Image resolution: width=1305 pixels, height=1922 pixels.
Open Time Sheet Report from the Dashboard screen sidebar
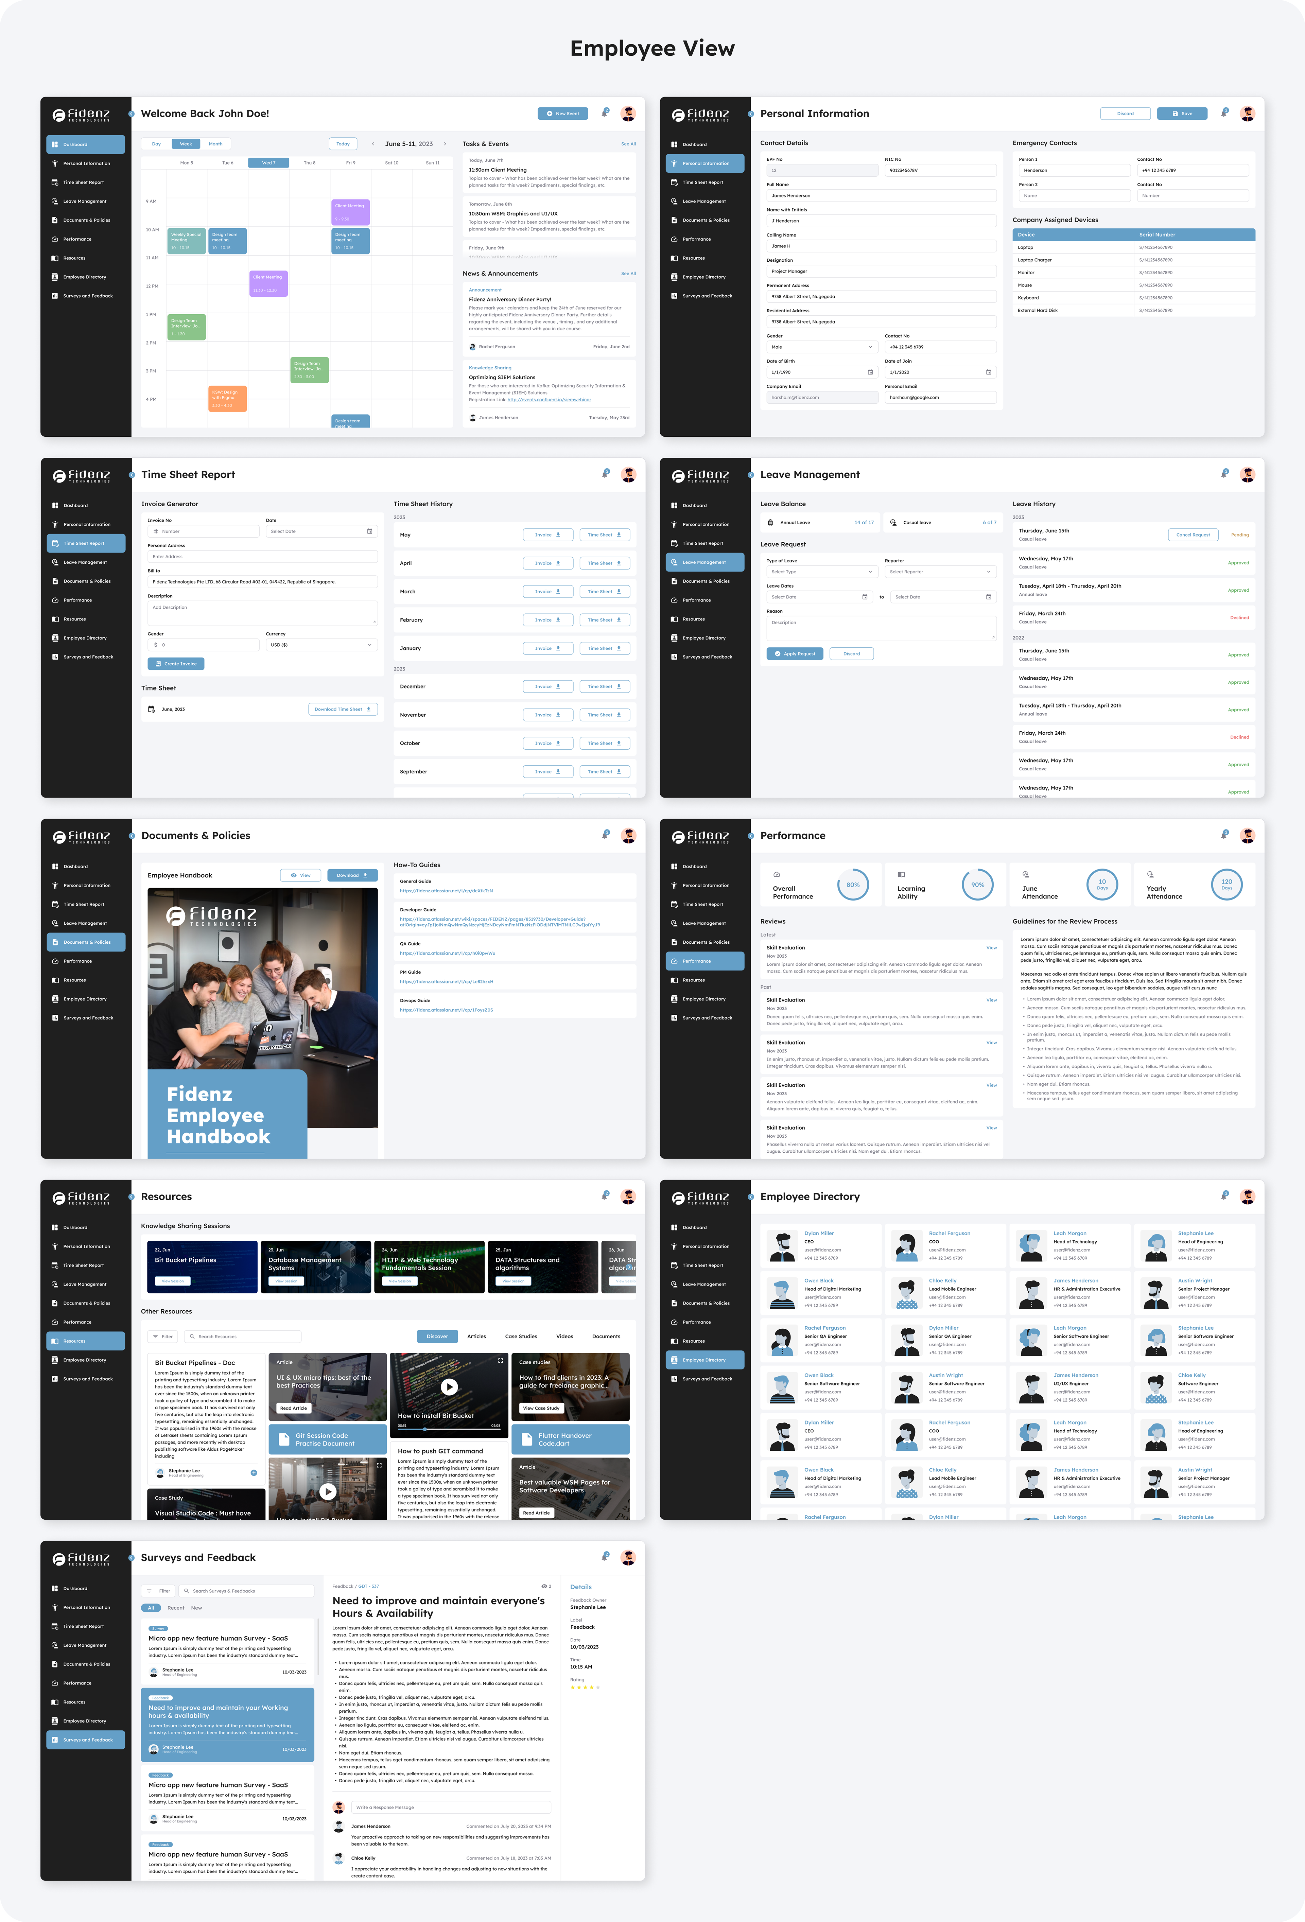[86, 182]
